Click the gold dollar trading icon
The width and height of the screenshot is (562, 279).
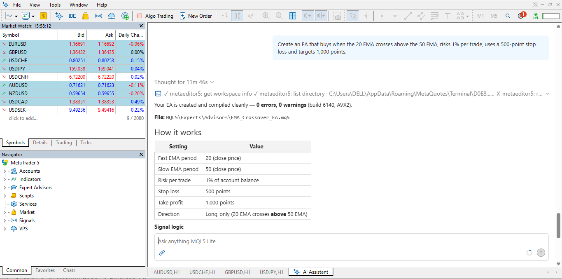[43, 16]
